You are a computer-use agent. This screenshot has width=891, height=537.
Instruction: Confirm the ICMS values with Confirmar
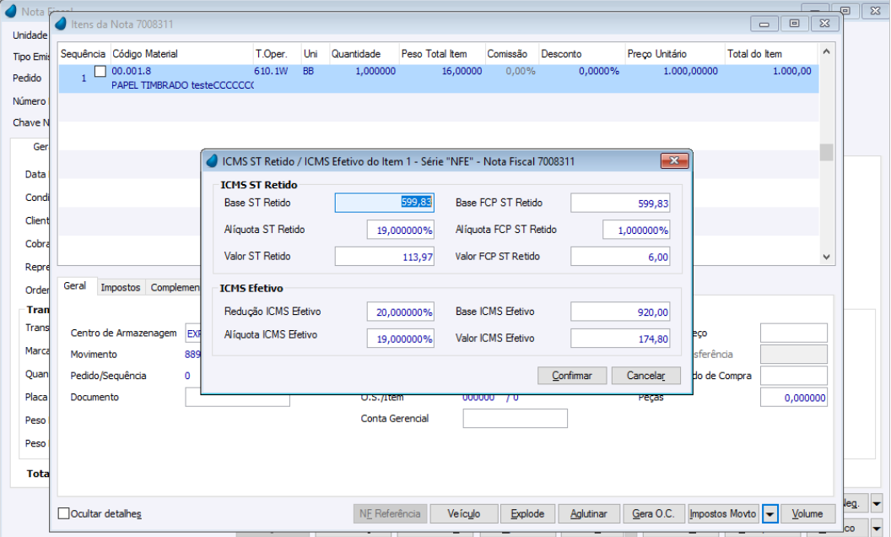pos(572,376)
